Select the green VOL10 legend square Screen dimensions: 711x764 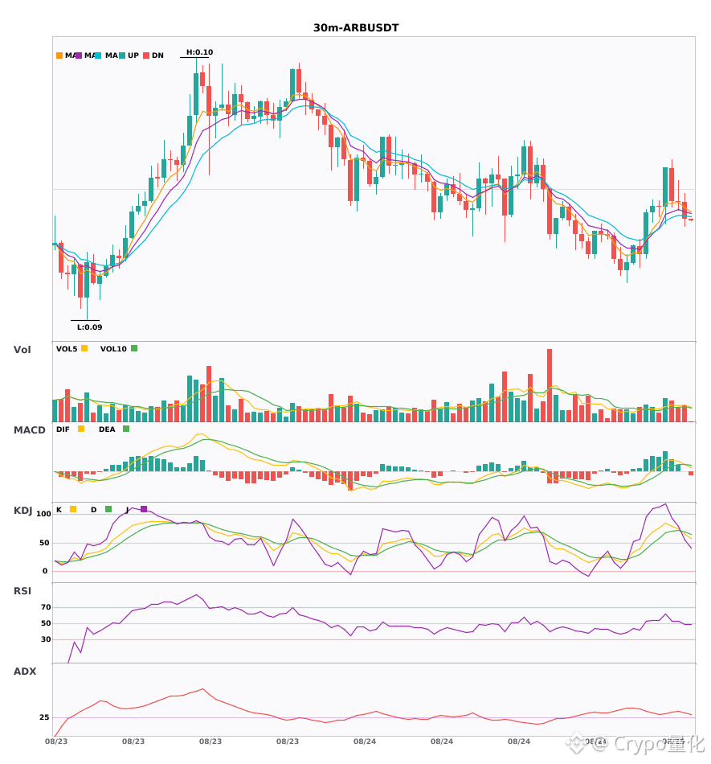(134, 348)
